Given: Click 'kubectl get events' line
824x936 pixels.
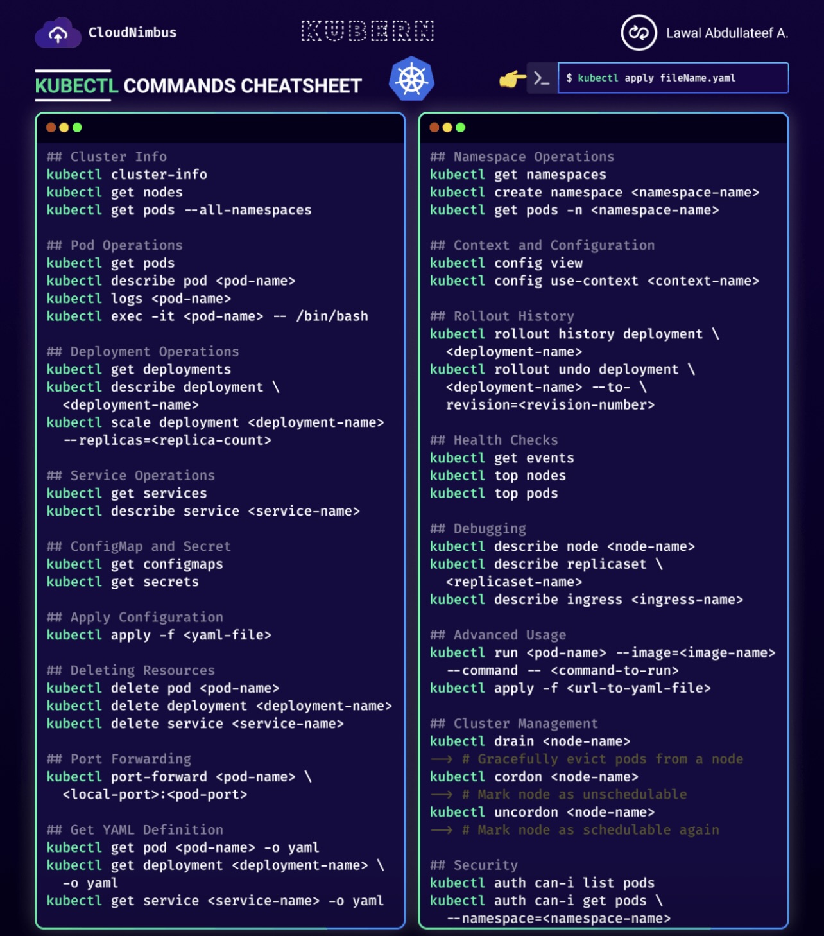Looking at the screenshot, I should coord(502,458).
